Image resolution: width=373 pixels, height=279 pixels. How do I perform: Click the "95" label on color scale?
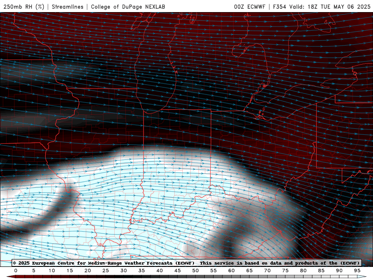tap(357, 271)
